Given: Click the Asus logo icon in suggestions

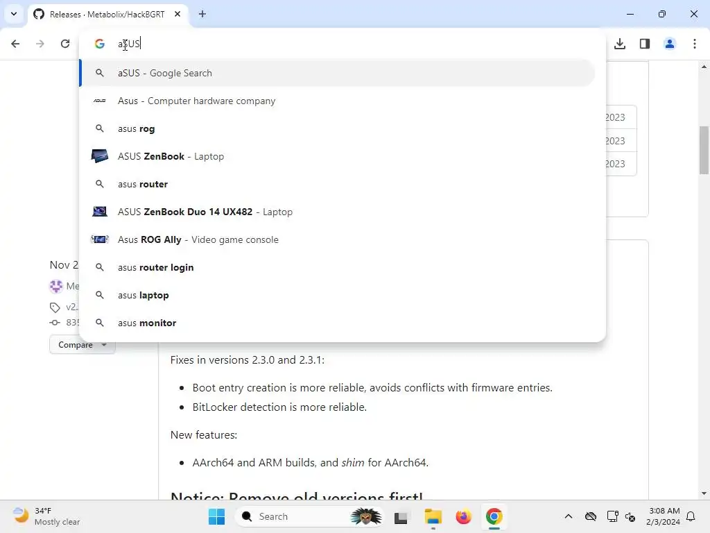Looking at the screenshot, I should point(100,101).
